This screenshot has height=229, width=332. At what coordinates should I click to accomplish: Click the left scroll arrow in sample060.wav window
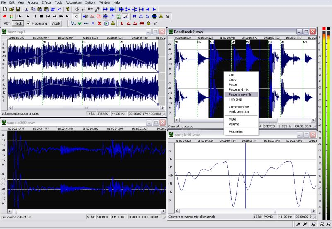coord(10,211)
